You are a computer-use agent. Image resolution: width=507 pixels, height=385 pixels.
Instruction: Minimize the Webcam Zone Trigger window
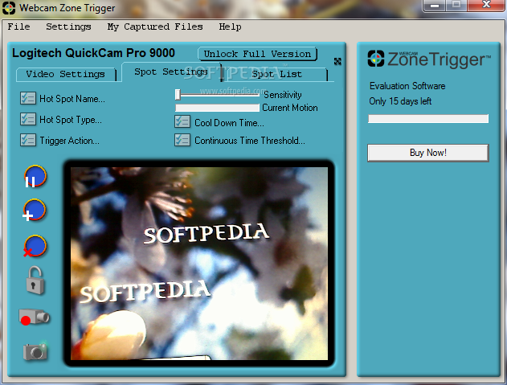(435, 5)
